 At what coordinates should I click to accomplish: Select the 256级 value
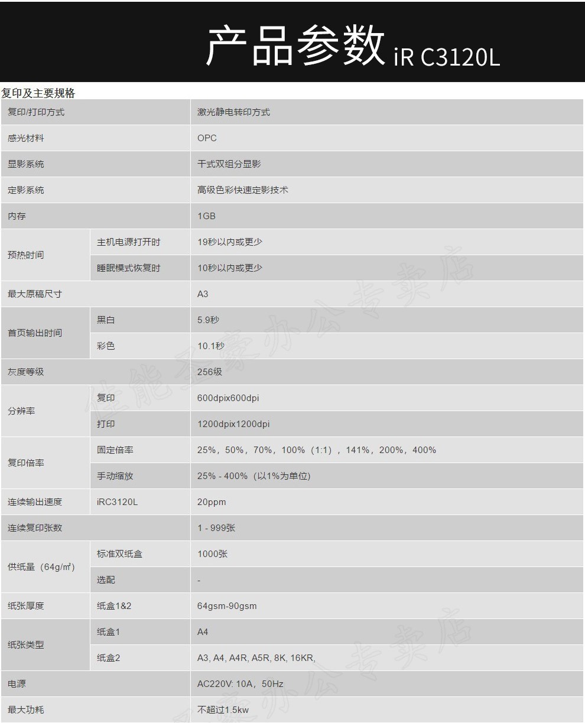tap(210, 372)
